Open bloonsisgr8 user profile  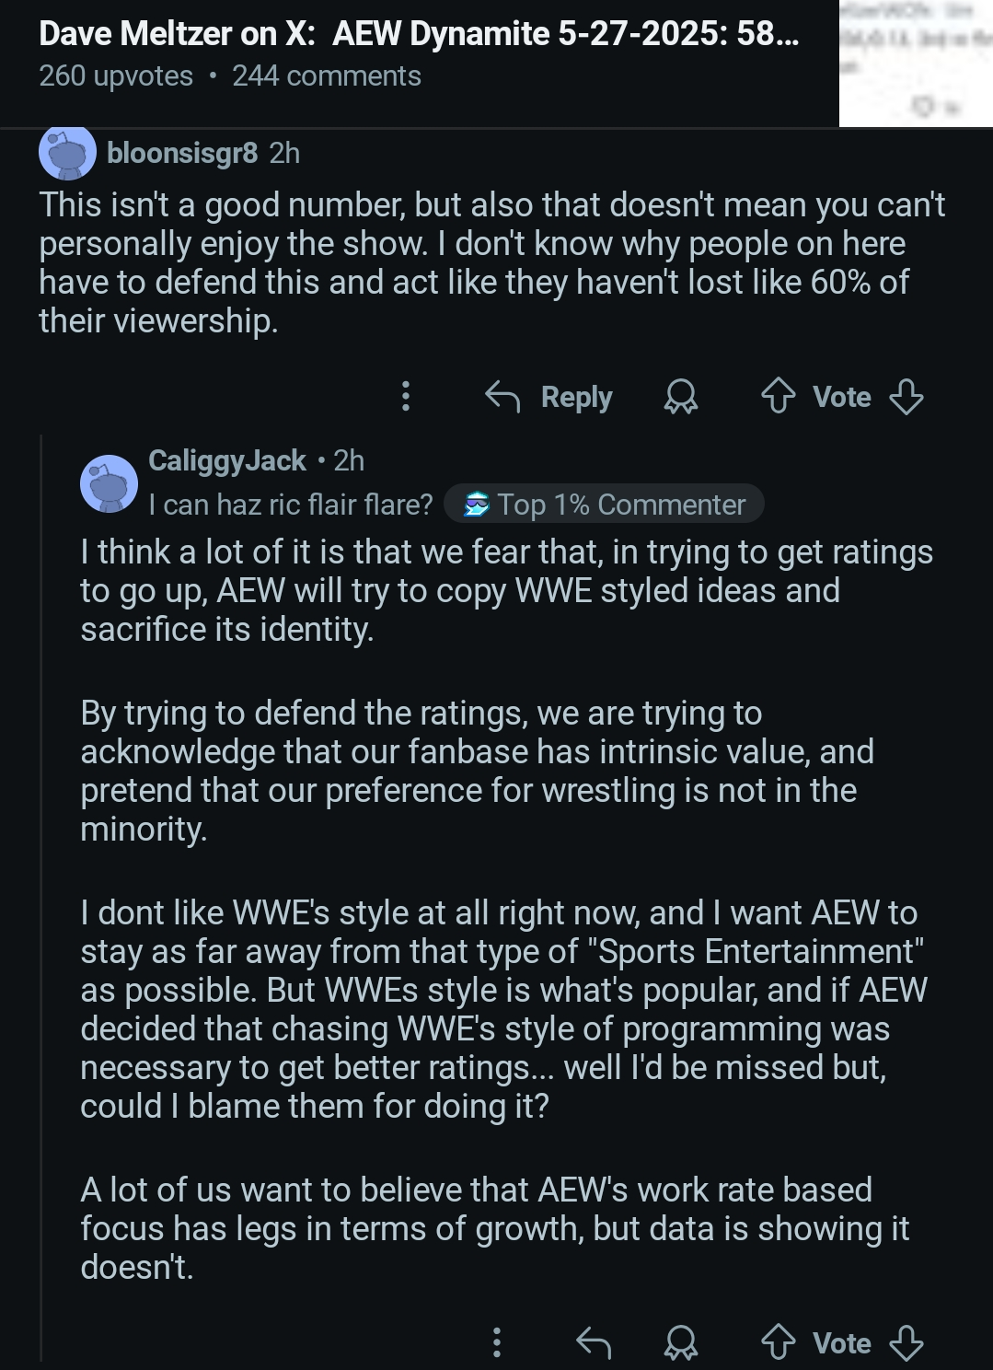click(182, 153)
